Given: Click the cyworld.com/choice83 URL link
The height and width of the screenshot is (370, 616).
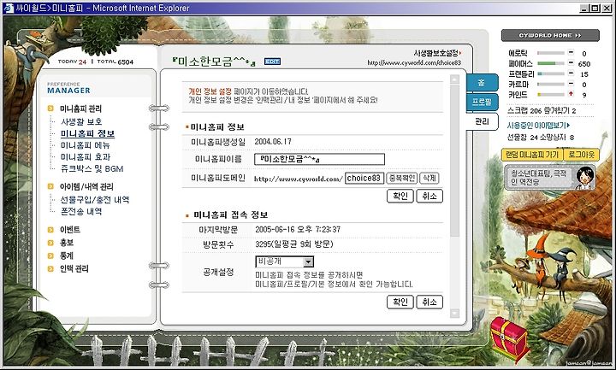Looking at the screenshot, I should [x=414, y=62].
